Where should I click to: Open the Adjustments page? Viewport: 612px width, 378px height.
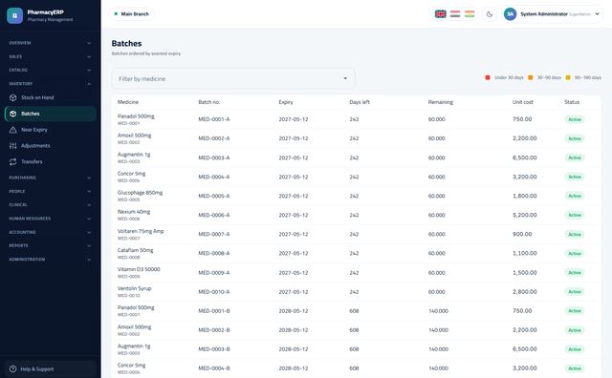click(x=51, y=146)
